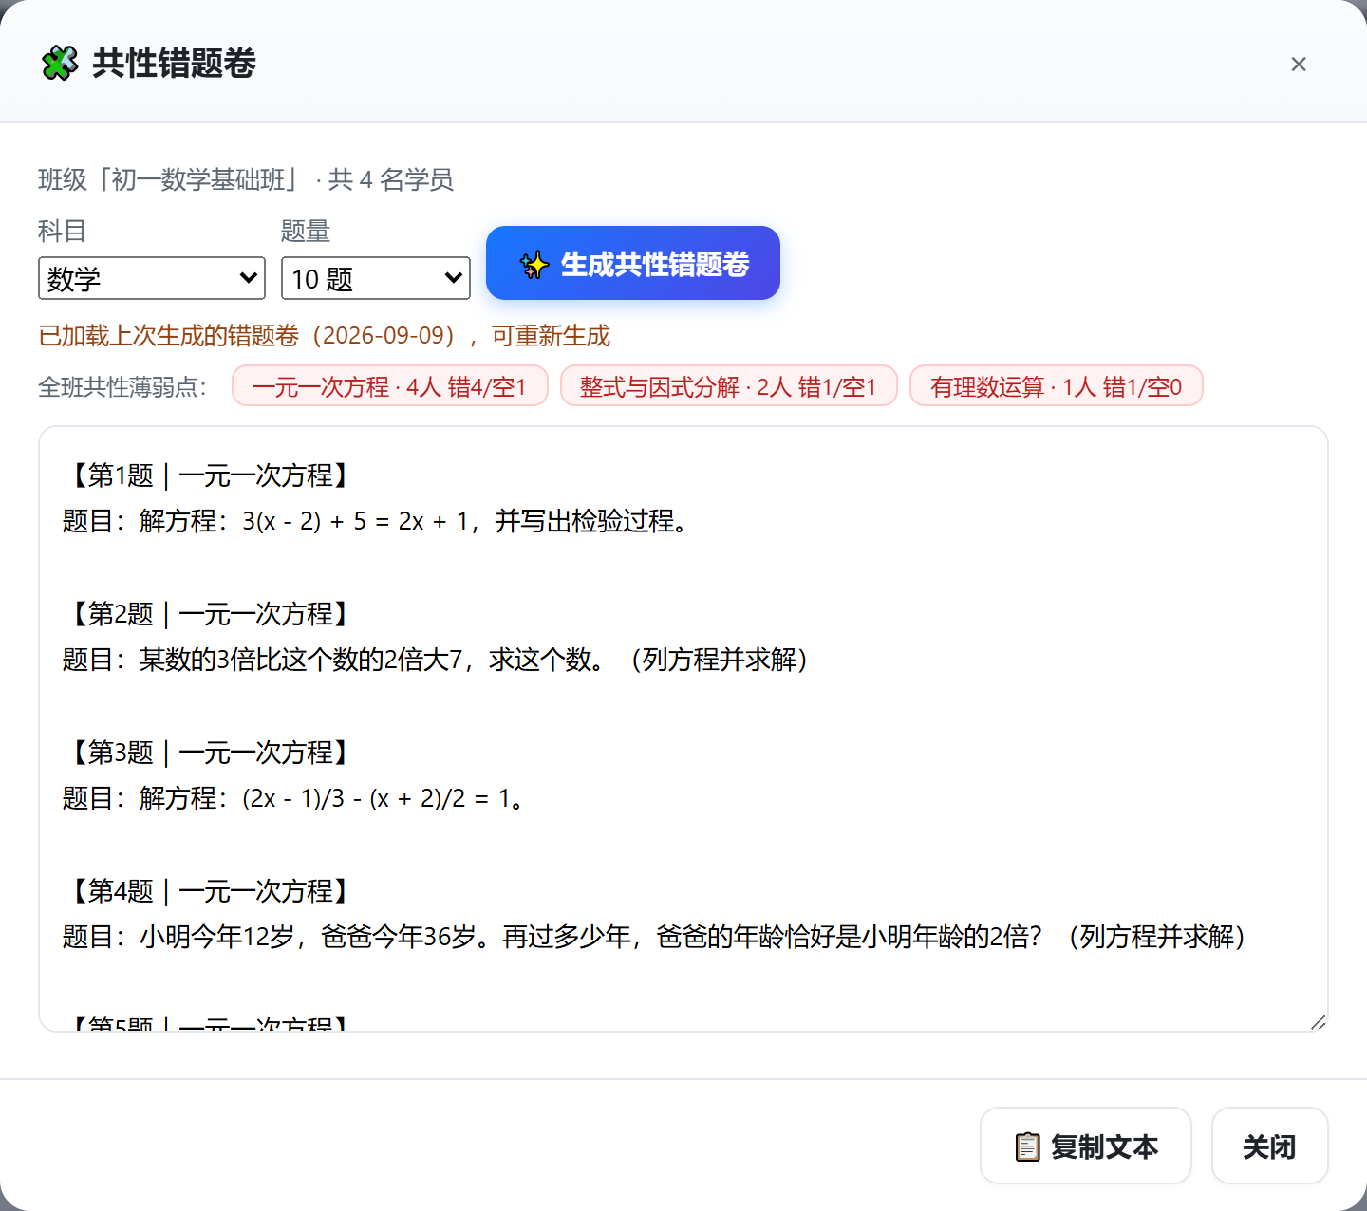Screen dimensions: 1367x1211
Task: Click the class info text 初一数学基础班
Action: [246, 179]
